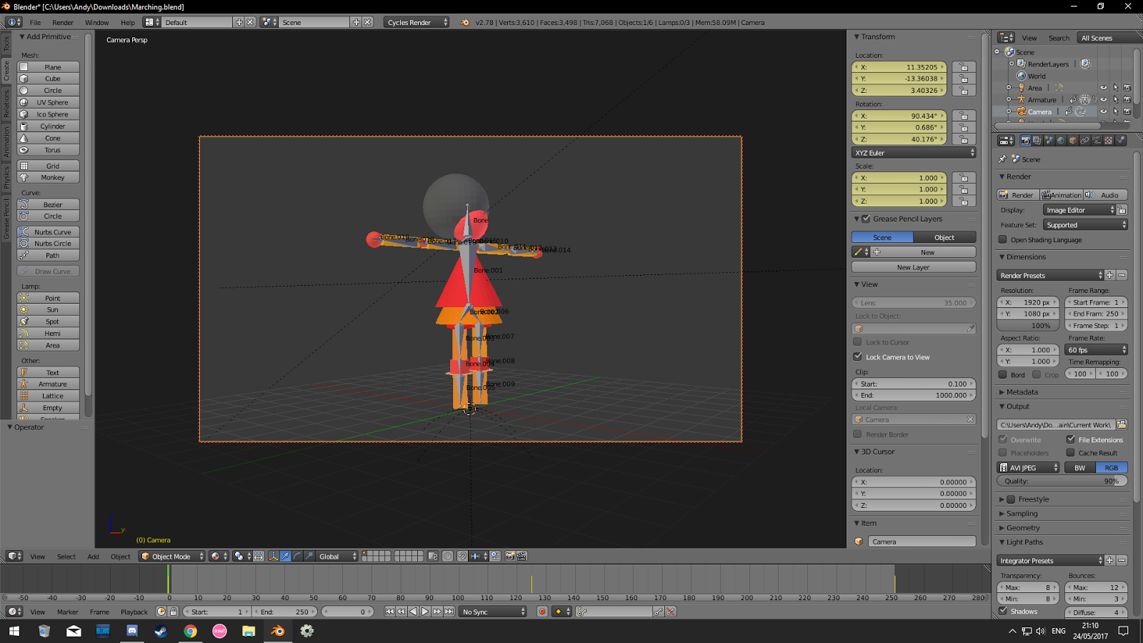This screenshot has height=643, width=1143.
Task: Enable the snap magnet icon in viewport header
Action: coord(461,557)
